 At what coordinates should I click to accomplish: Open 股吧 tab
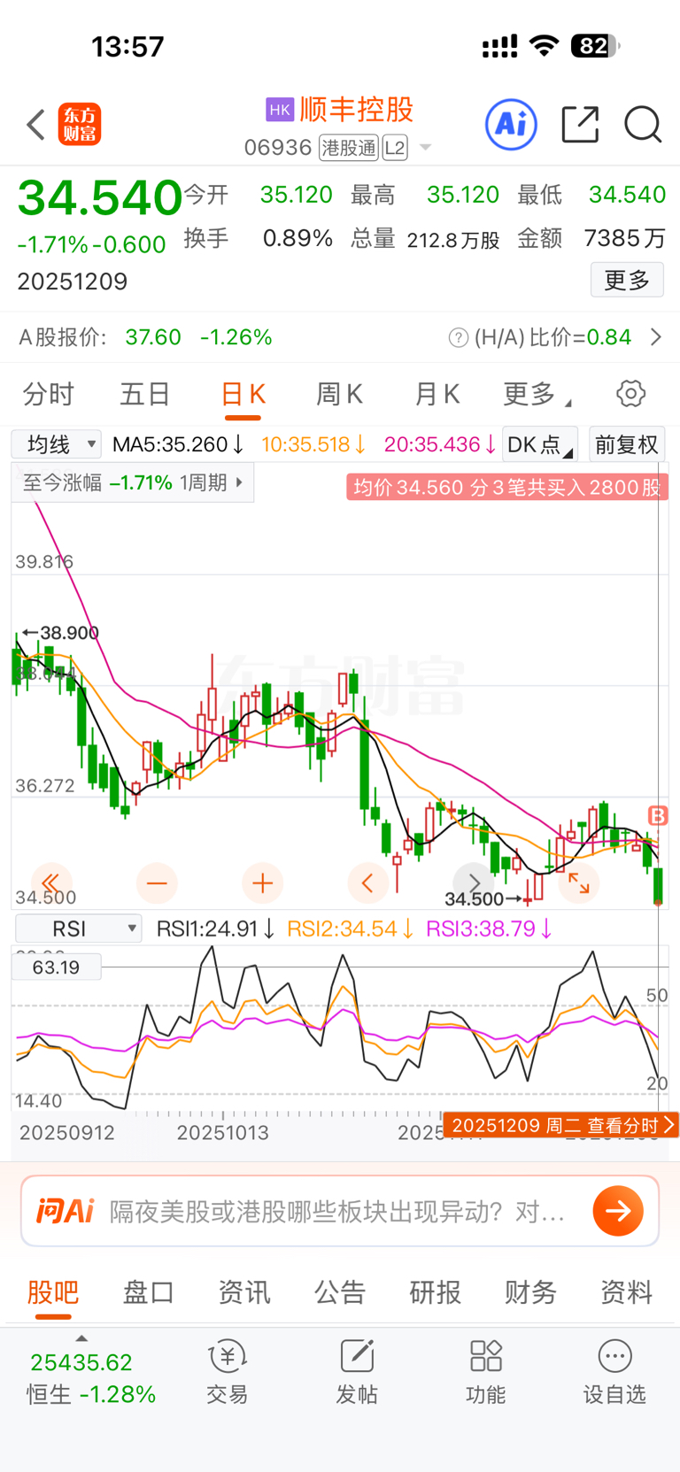point(53,1293)
